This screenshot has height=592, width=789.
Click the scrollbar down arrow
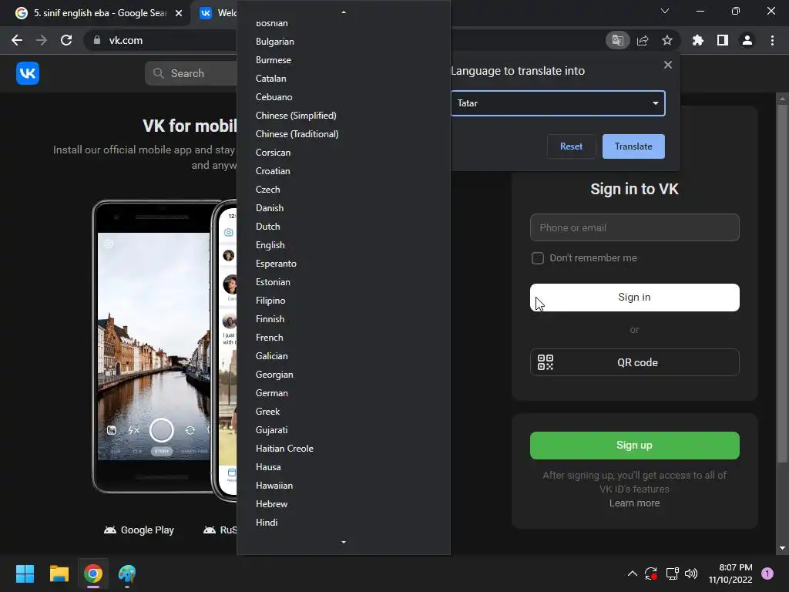[x=782, y=548]
